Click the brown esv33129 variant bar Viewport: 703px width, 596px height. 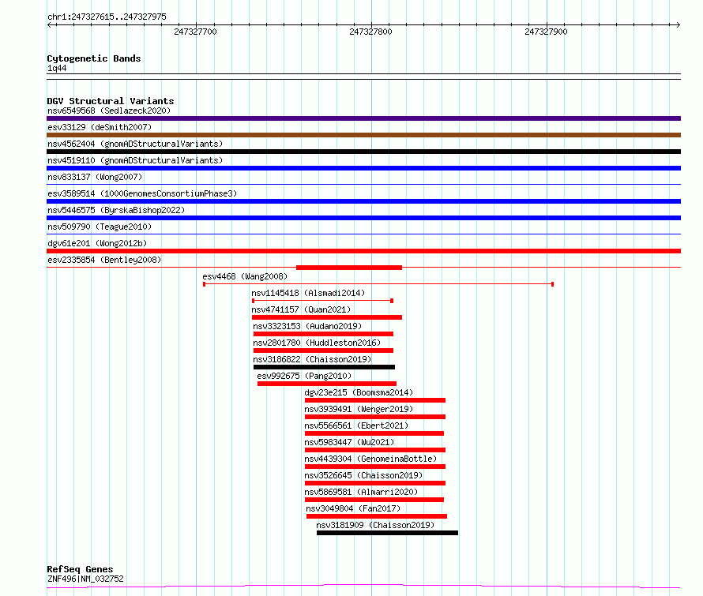[363, 135]
